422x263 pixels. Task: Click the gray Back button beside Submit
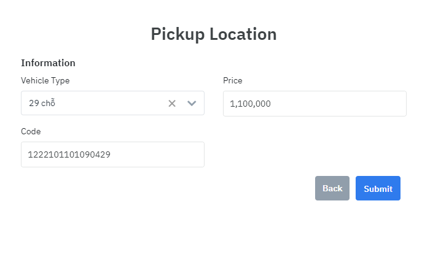click(332, 188)
